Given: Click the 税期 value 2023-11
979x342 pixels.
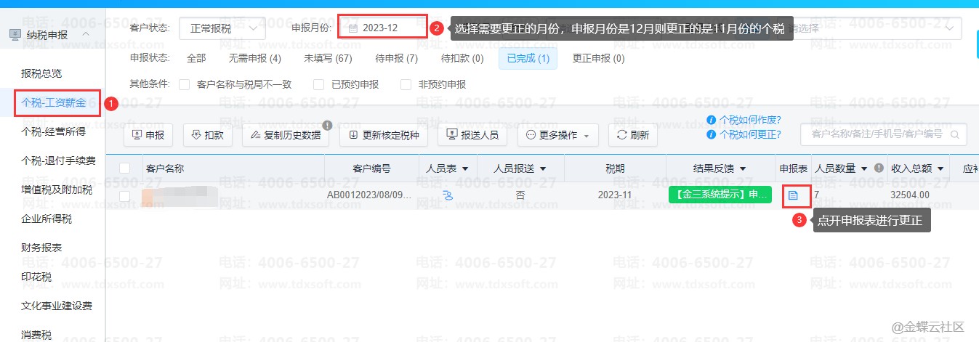Looking at the screenshot, I should pos(615,195).
